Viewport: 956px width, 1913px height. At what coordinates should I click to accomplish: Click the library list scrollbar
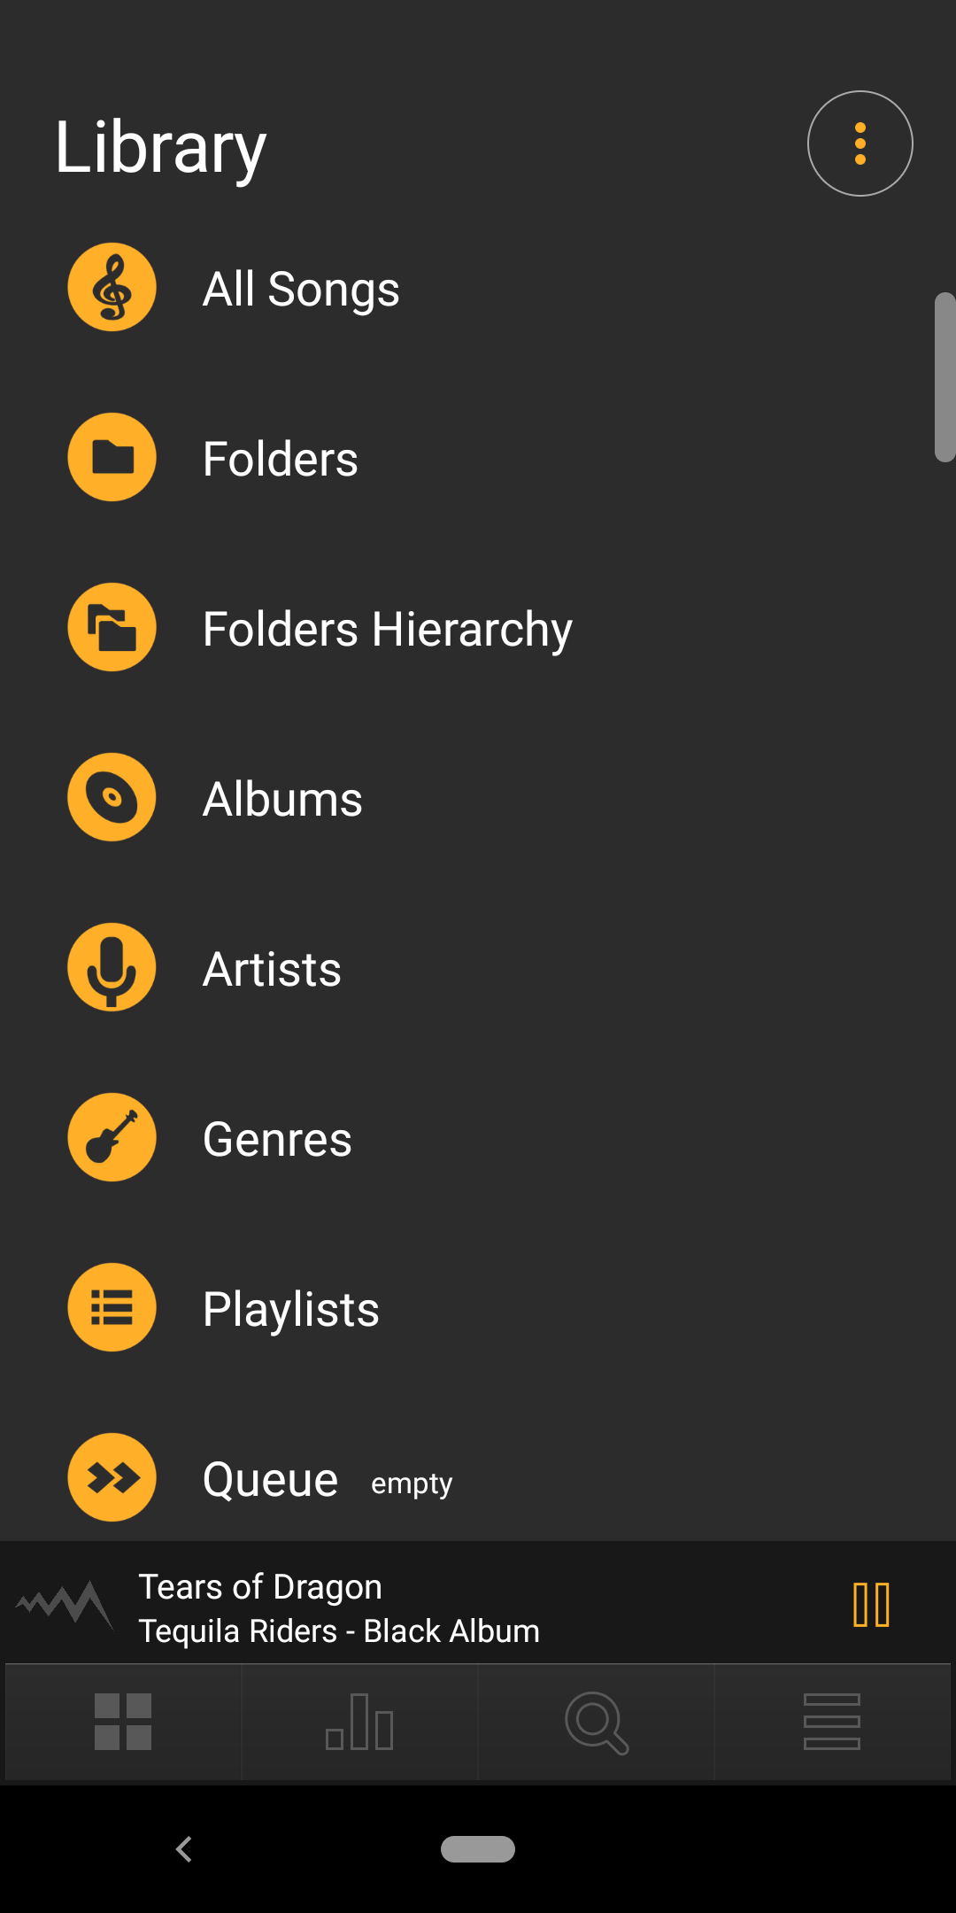click(944, 377)
